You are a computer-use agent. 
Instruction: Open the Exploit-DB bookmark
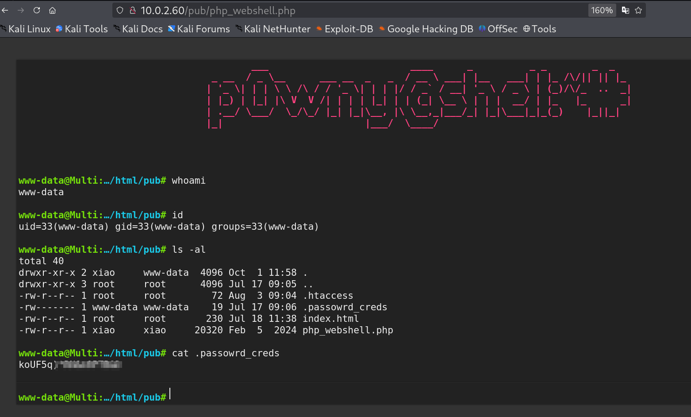tap(345, 29)
